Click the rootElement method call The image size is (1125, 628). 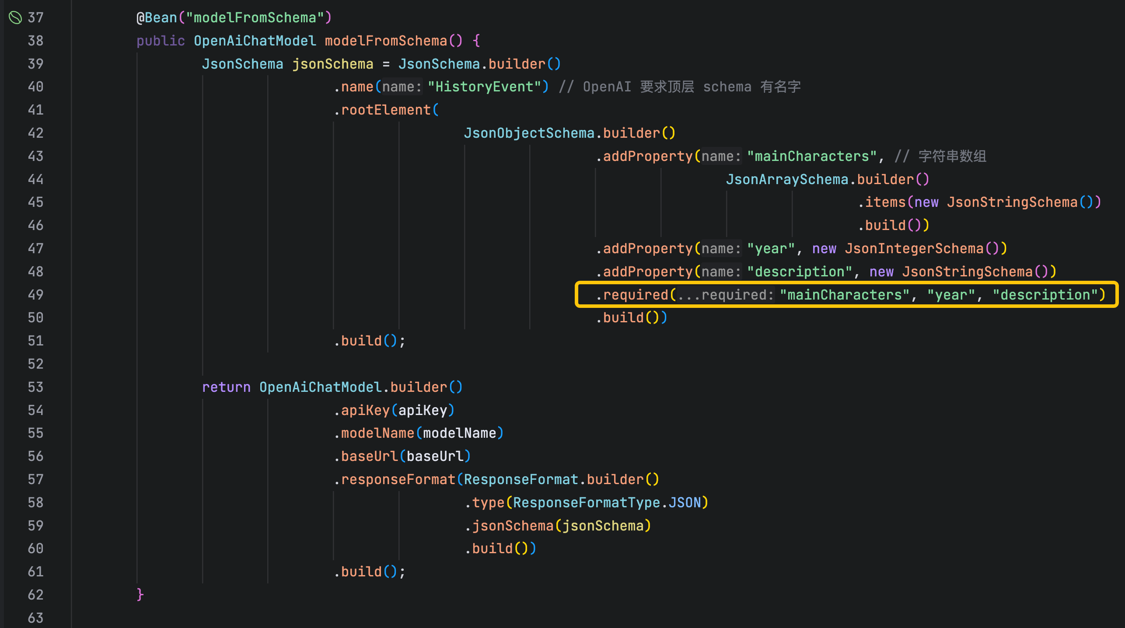386,110
